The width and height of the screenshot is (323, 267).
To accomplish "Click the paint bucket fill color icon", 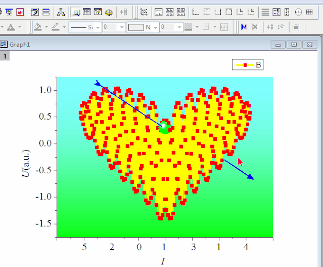I will [38, 27].
